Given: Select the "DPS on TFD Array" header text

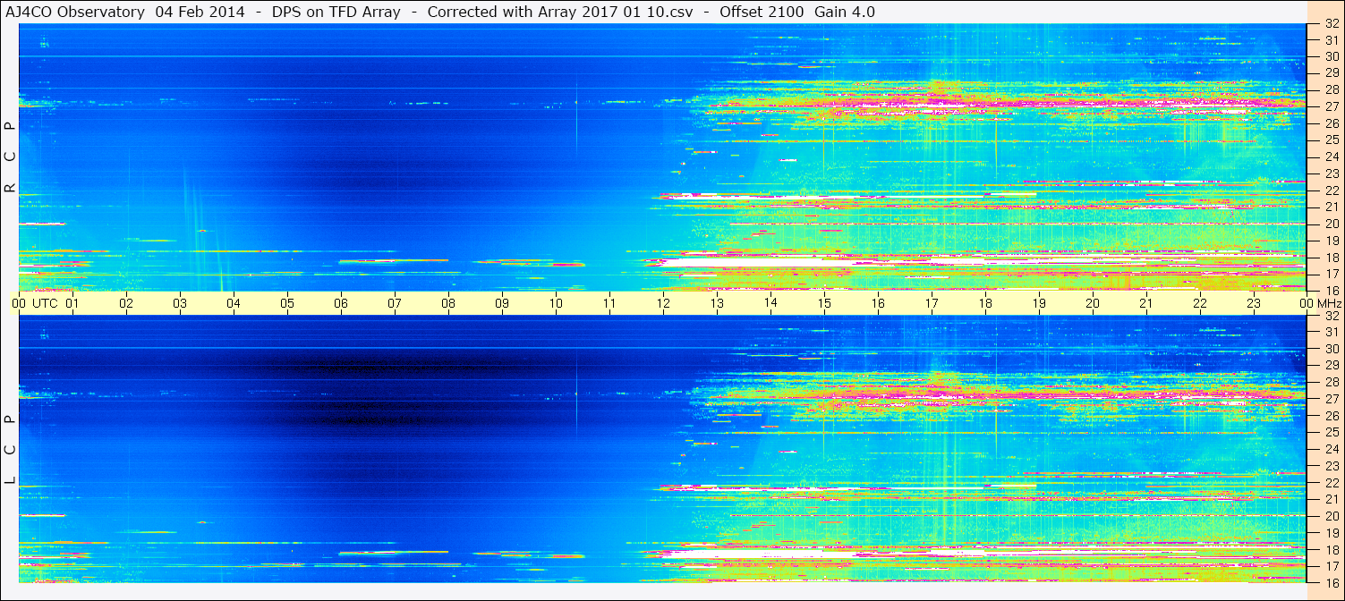Looking at the screenshot, I should pyautogui.click(x=336, y=12).
